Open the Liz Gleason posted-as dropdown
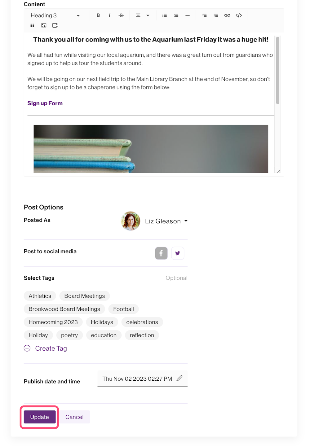The height and width of the screenshot is (446, 310). 166,221
